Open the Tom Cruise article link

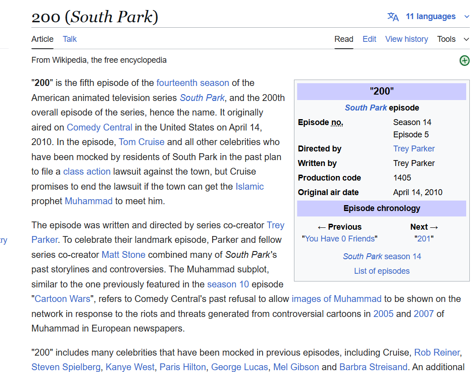tap(141, 142)
